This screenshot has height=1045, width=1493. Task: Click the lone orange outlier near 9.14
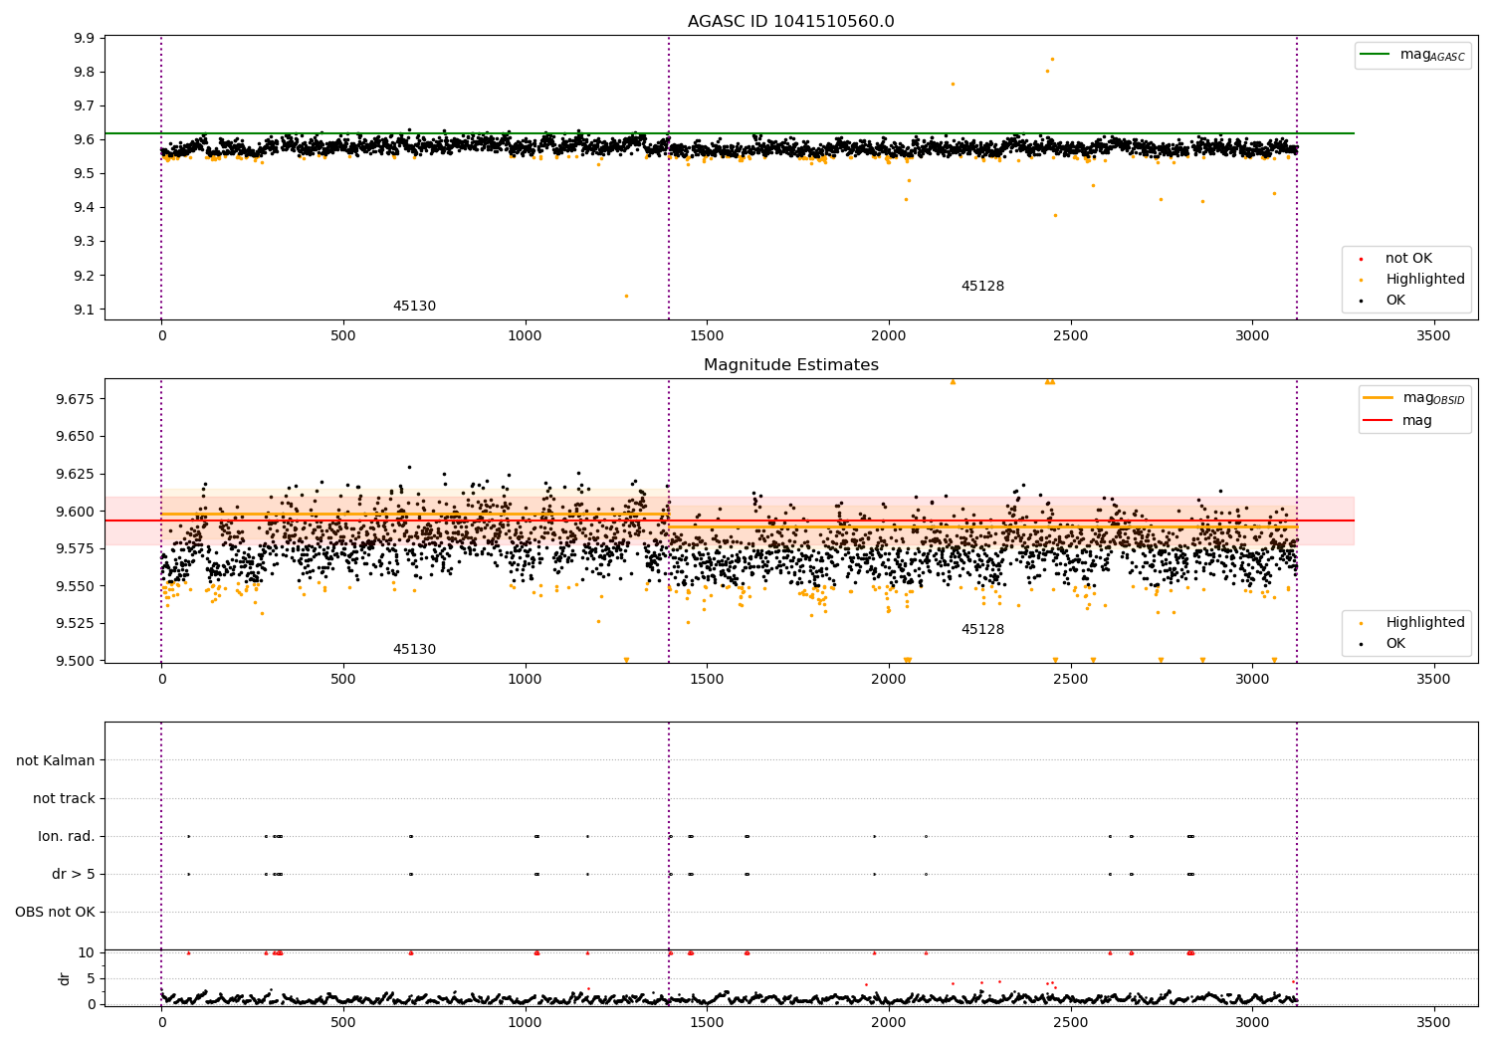[x=626, y=296]
